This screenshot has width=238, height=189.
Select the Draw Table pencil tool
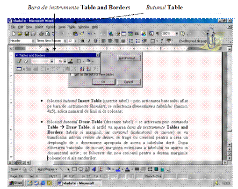pyautogui.click(x=20, y=61)
